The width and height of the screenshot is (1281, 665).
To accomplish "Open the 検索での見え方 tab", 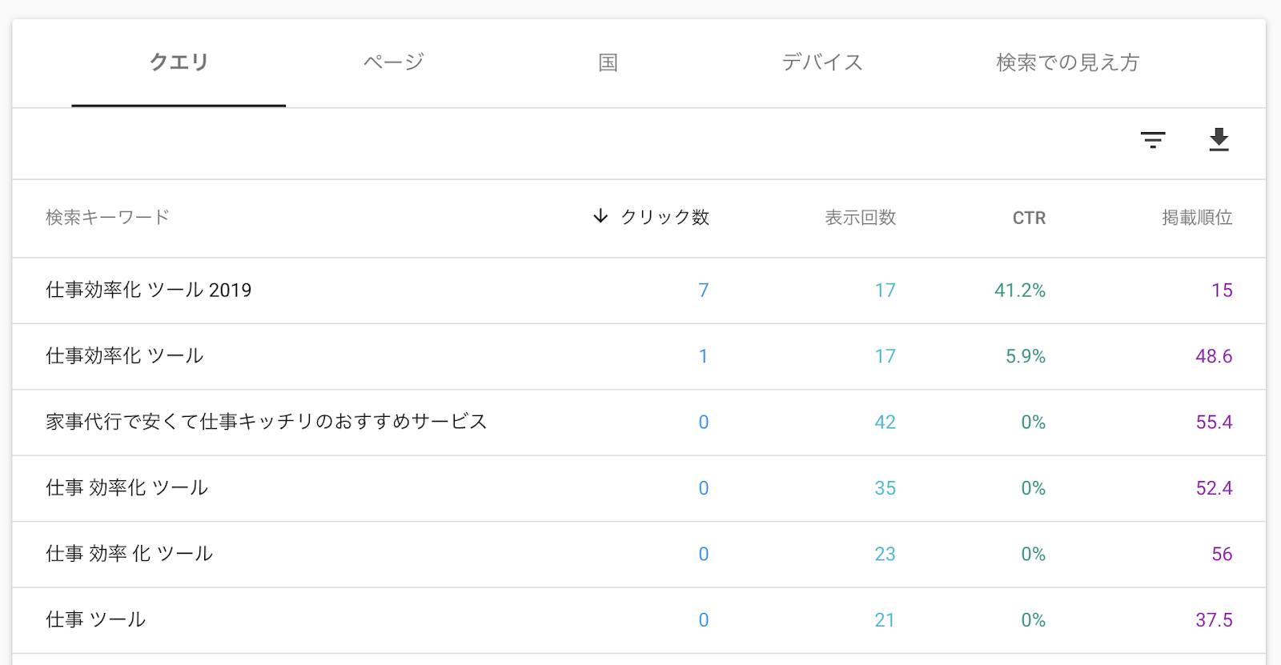I will pyautogui.click(x=1067, y=62).
